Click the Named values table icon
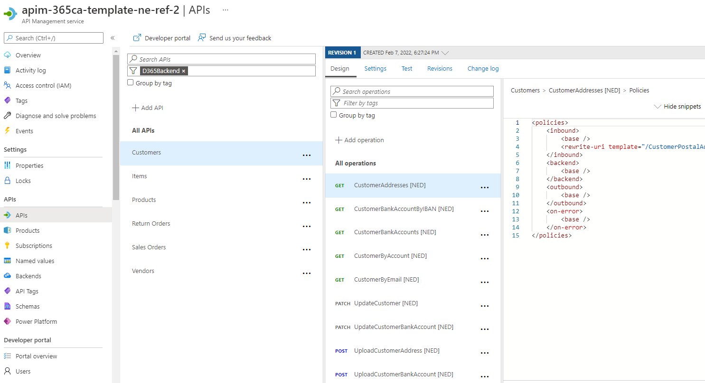This screenshot has height=383, width=705. click(7, 261)
